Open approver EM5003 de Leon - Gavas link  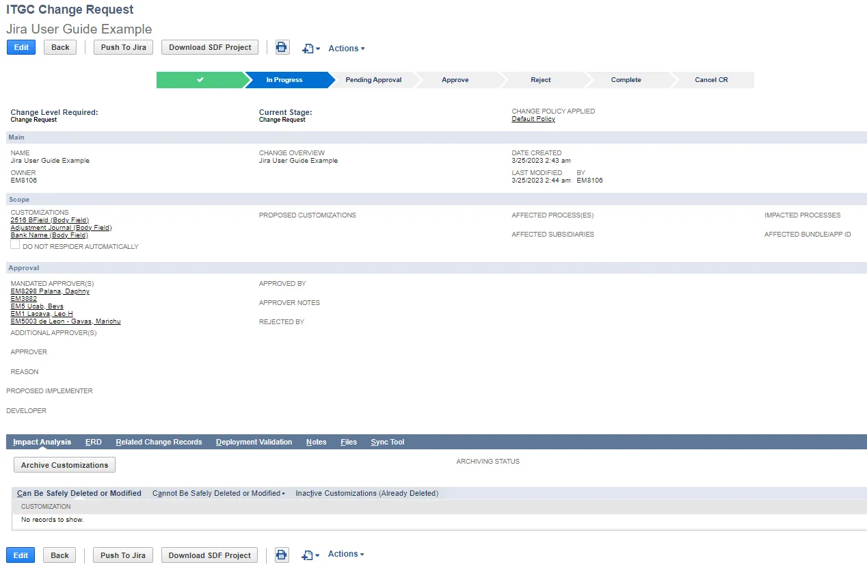[x=66, y=321]
